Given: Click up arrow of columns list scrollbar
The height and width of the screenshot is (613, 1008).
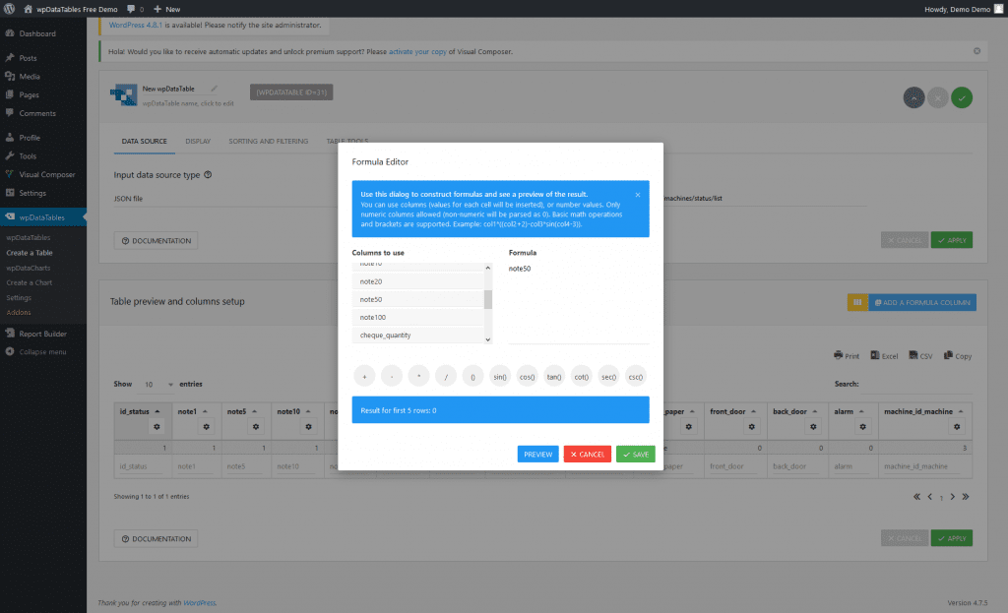Looking at the screenshot, I should point(488,268).
